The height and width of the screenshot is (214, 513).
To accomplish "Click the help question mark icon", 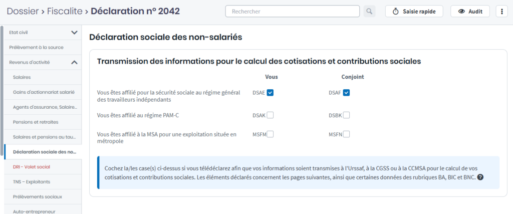I will 480,177.
